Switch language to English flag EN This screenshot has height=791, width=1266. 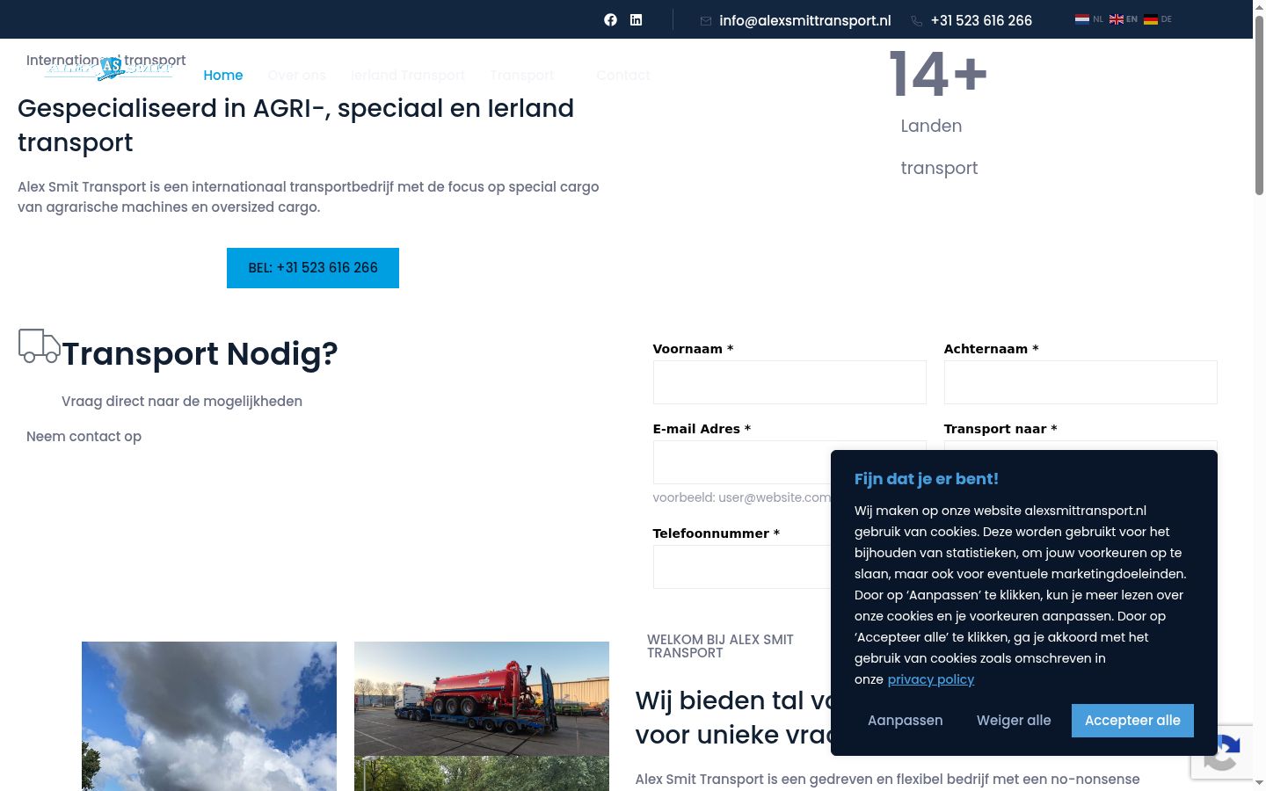[x=1123, y=19]
